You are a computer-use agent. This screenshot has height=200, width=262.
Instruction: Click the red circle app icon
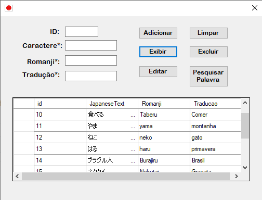pyautogui.click(x=9, y=8)
